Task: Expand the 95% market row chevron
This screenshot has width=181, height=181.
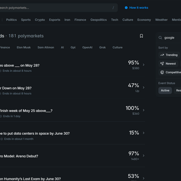Action: point(144,65)
